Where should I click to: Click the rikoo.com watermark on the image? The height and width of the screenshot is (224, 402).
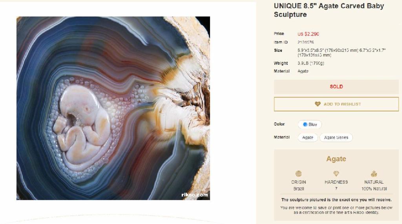tap(195, 195)
